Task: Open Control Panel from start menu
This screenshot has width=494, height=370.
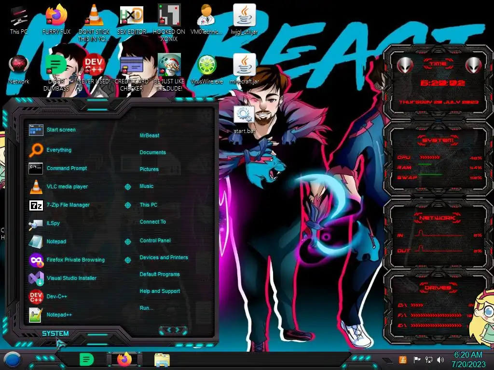Action: [155, 240]
